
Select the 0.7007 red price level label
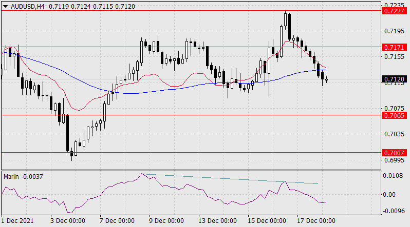[x=394, y=153]
